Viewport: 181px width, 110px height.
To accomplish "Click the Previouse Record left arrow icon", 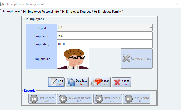I will [x=62, y=99].
